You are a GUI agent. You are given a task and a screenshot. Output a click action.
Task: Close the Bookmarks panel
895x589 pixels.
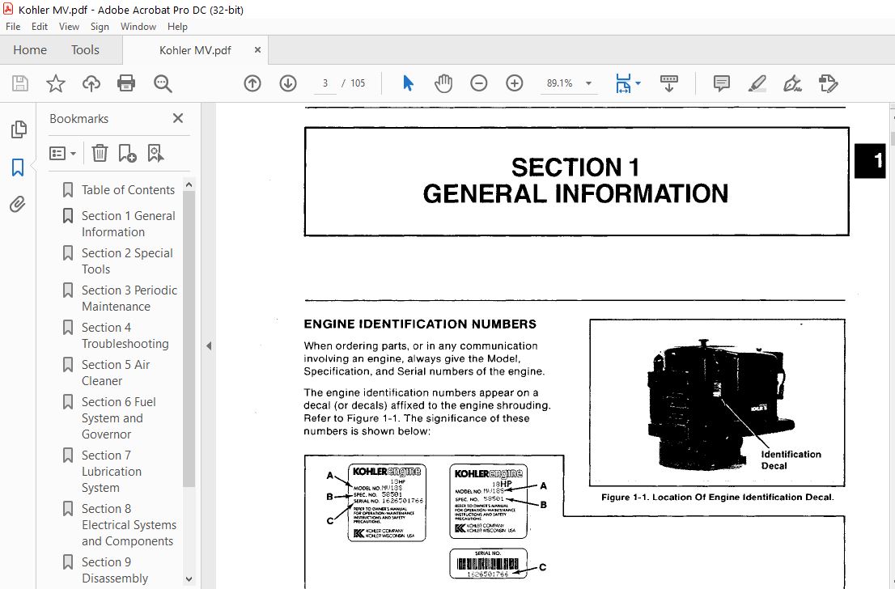(x=177, y=118)
